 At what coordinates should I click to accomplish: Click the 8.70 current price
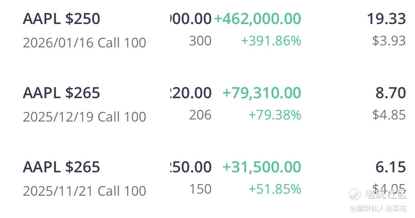tap(391, 93)
